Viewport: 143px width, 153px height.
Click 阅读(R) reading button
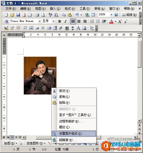click(x=129, y=15)
